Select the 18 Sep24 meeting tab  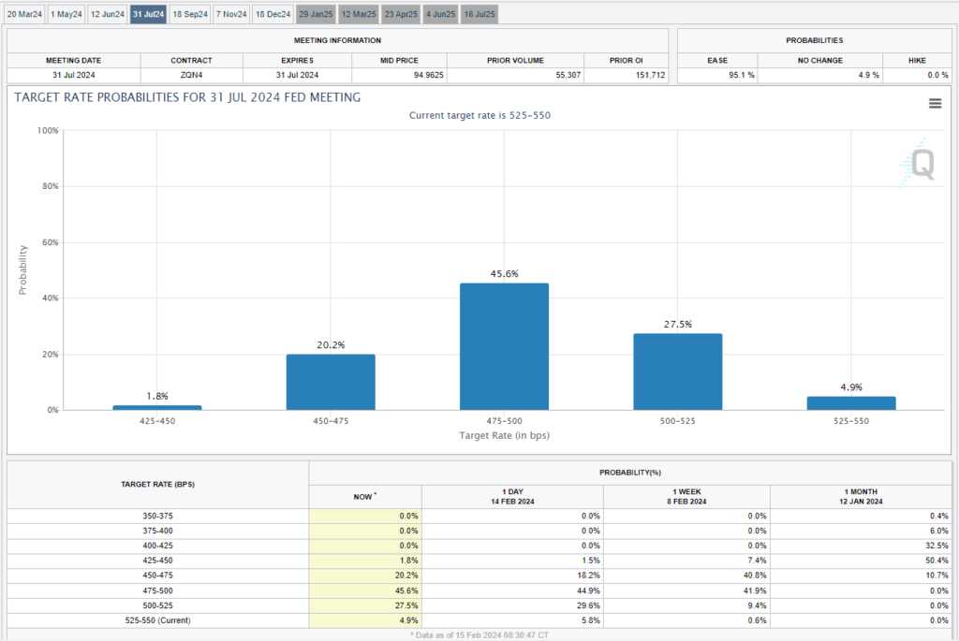190,14
